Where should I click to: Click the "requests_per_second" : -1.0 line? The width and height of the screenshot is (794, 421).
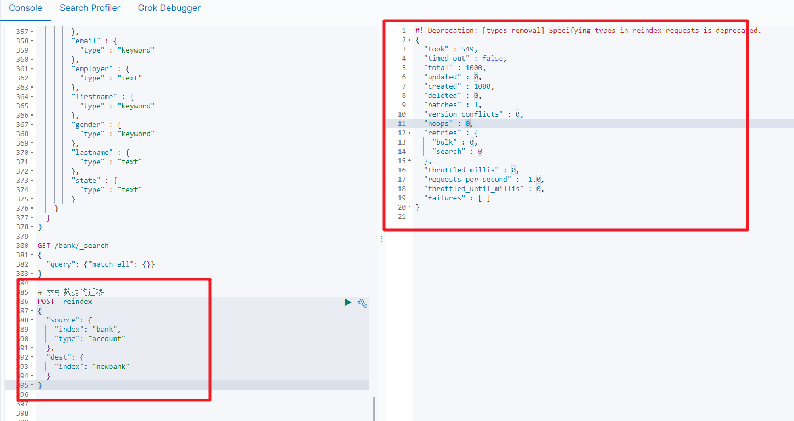coord(484,180)
